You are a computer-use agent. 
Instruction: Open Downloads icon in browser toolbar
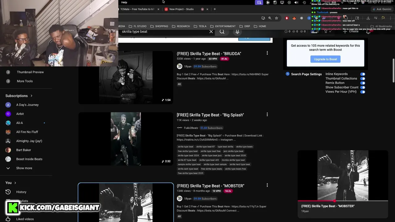(368, 18)
